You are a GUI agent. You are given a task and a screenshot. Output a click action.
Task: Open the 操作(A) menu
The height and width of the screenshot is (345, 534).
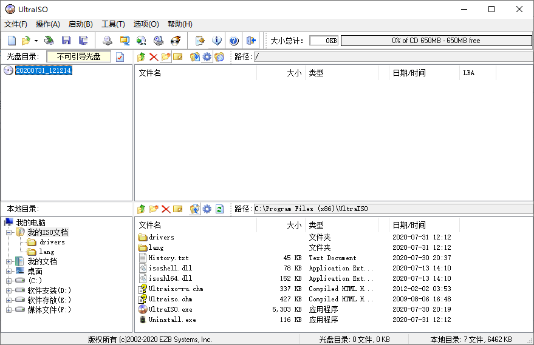[47, 24]
